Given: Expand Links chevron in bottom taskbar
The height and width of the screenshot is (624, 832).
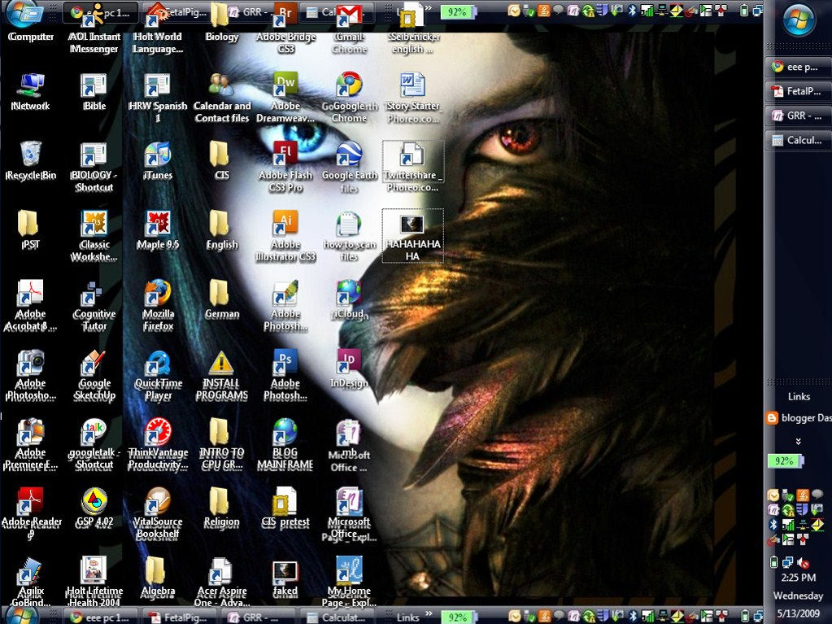Looking at the screenshot, I should 429,614.
